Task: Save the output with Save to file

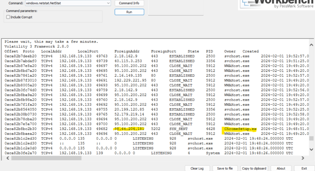Action: click(x=225, y=168)
